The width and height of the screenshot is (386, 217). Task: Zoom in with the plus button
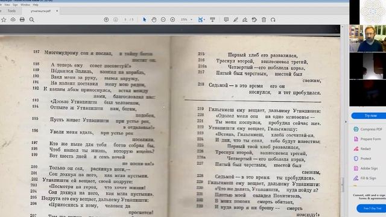tap(172, 20)
